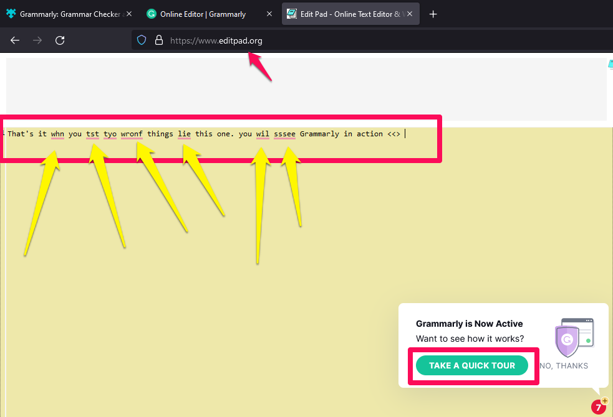
Task: Place cursor at end of editor text
Action: click(404, 134)
